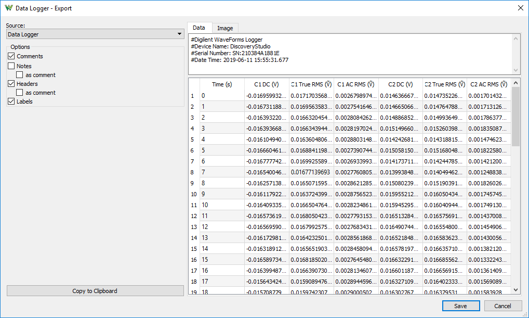Click cell 0.001826026... in C2 AC RMS
The image size is (529, 318).
coord(489,183)
